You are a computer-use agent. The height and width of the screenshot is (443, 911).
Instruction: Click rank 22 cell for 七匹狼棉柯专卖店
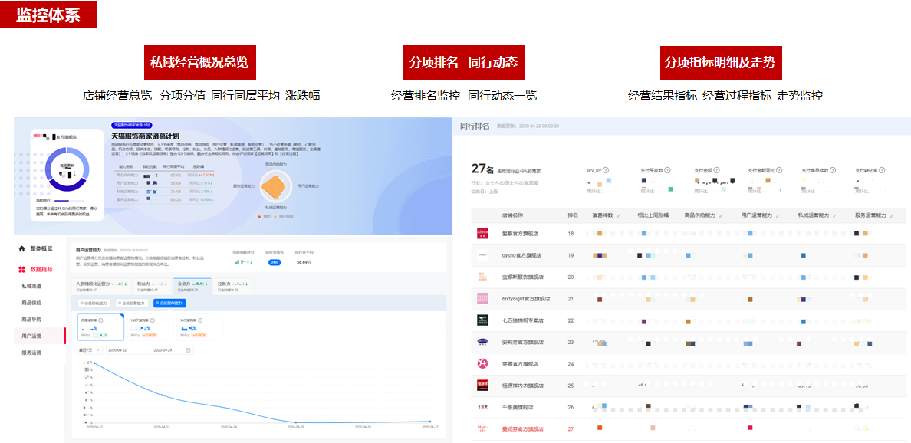(571, 320)
